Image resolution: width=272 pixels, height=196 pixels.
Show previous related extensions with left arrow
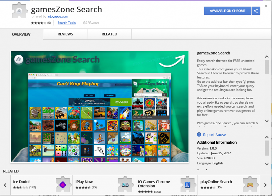click(5, 185)
